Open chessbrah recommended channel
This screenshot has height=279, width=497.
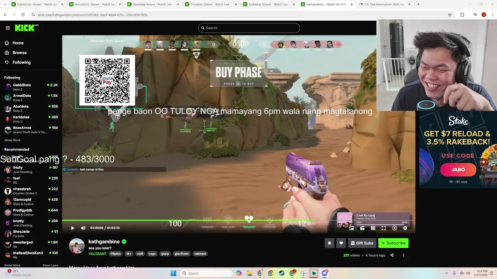pos(31,191)
